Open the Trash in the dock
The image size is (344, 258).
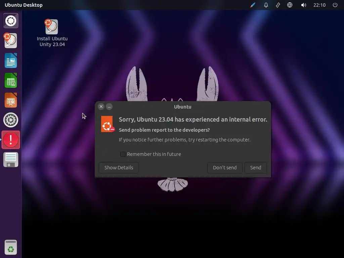point(10,247)
